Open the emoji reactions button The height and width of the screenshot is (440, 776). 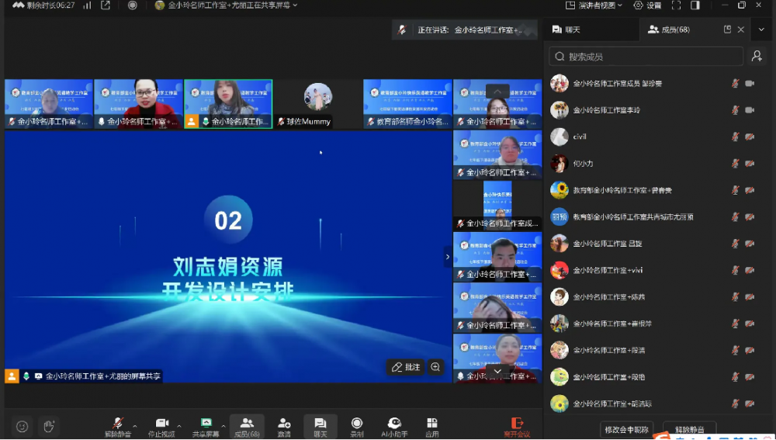click(x=22, y=426)
